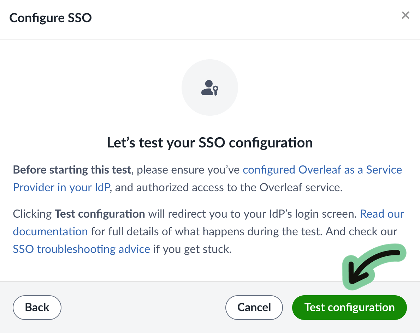The height and width of the screenshot is (333, 420).
Task: Click the 'And check our' text
Action: (x=362, y=232)
